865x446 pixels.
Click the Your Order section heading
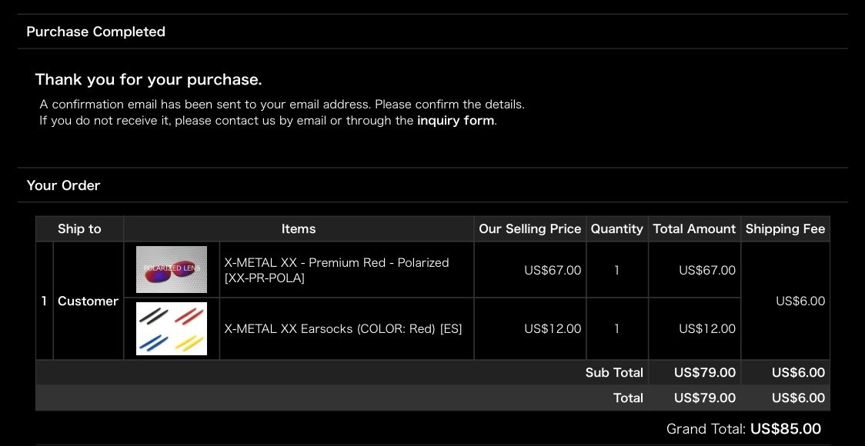point(63,185)
